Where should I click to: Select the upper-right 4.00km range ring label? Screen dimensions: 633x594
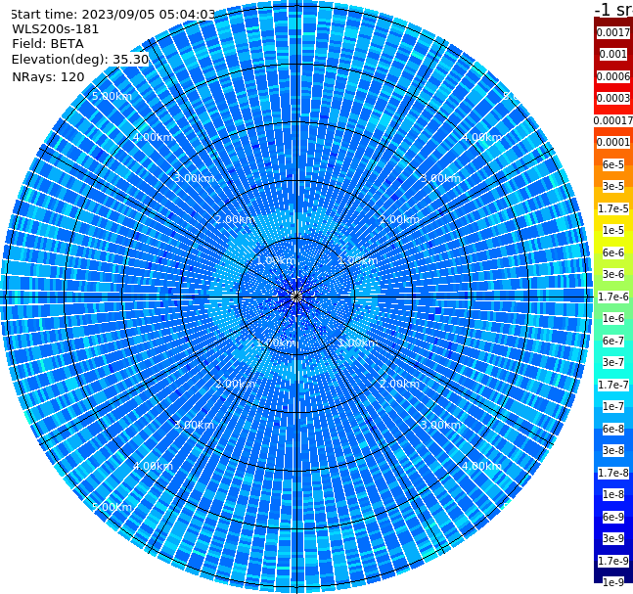coord(481,137)
